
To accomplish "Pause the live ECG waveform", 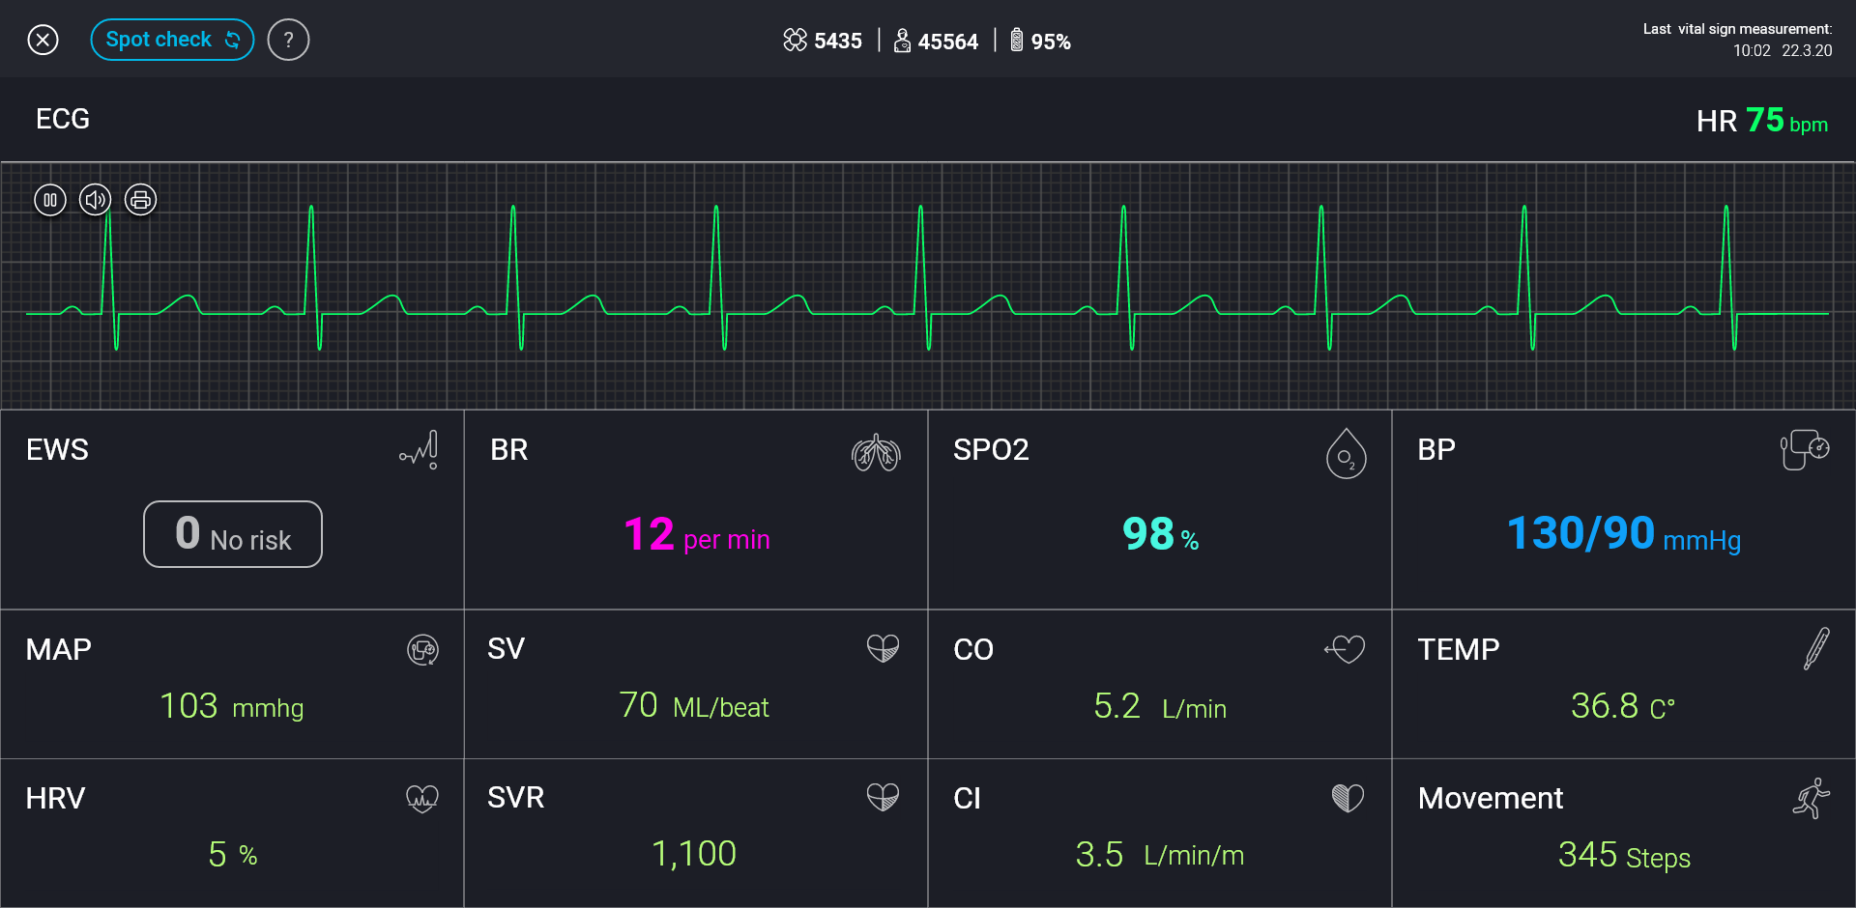I will coord(49,199).
